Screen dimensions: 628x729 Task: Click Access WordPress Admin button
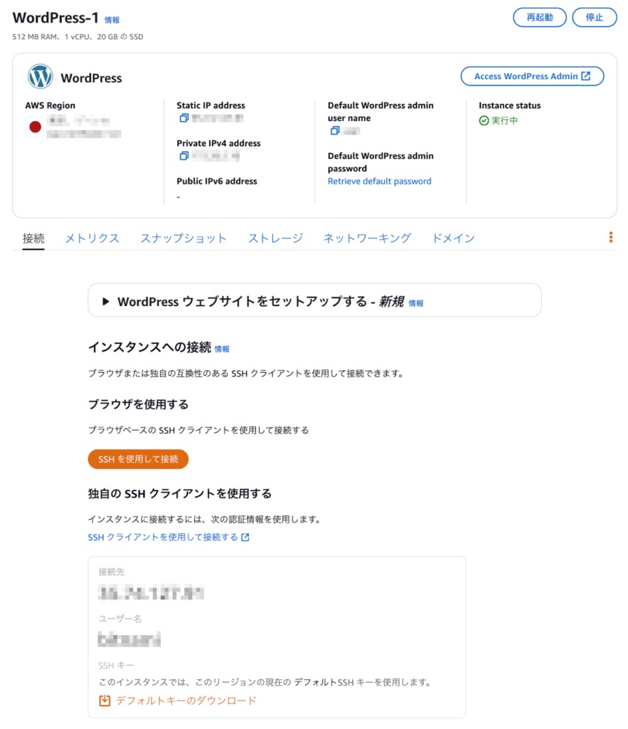pyautogui.click(x=532, y=77)
